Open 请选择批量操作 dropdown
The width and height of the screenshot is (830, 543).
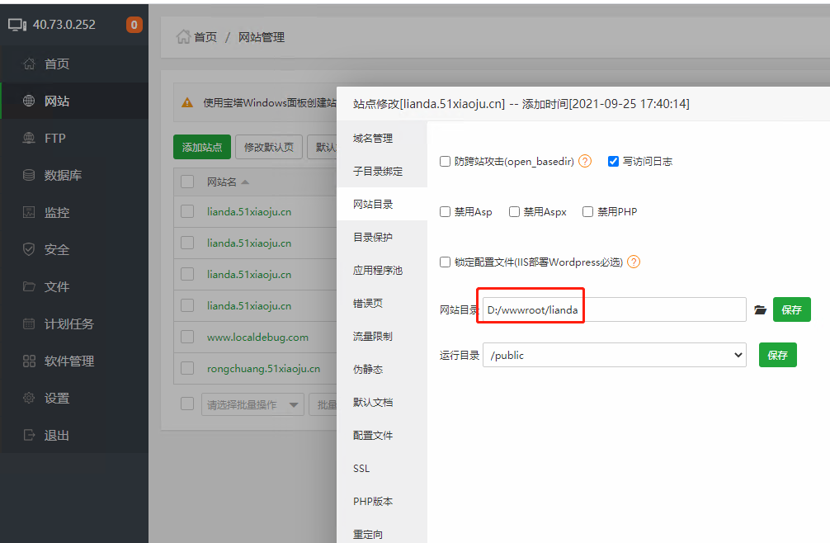click(252, 405)
